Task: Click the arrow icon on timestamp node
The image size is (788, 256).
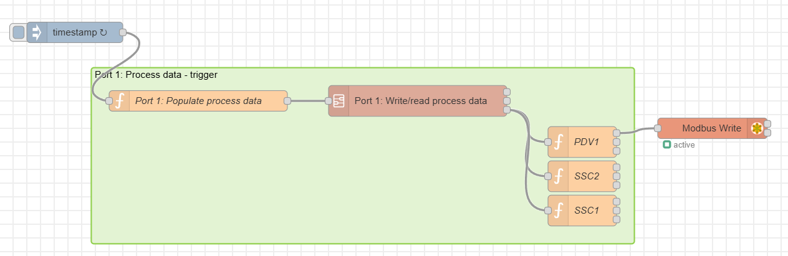Action: 37,32
